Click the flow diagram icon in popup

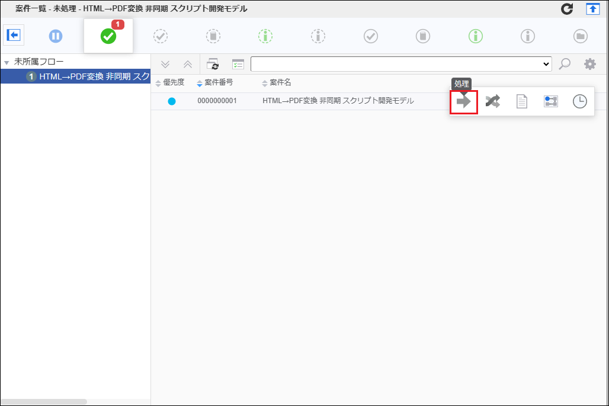pos(551,102)
